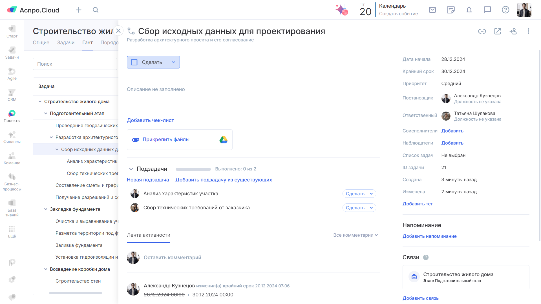The image size is (541, 304).
Task: Open the mail envelope icon
Action: (x=432, y=10)
